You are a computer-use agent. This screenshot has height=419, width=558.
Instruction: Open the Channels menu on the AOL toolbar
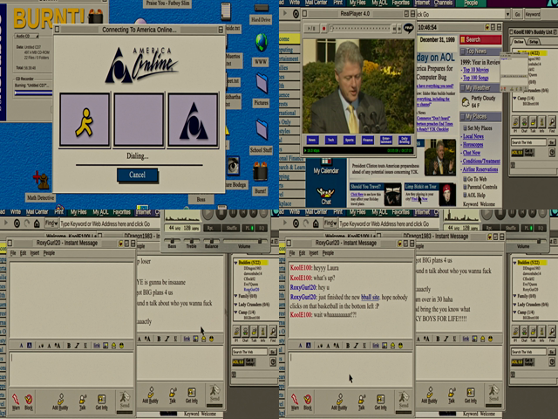pos(444,3)
